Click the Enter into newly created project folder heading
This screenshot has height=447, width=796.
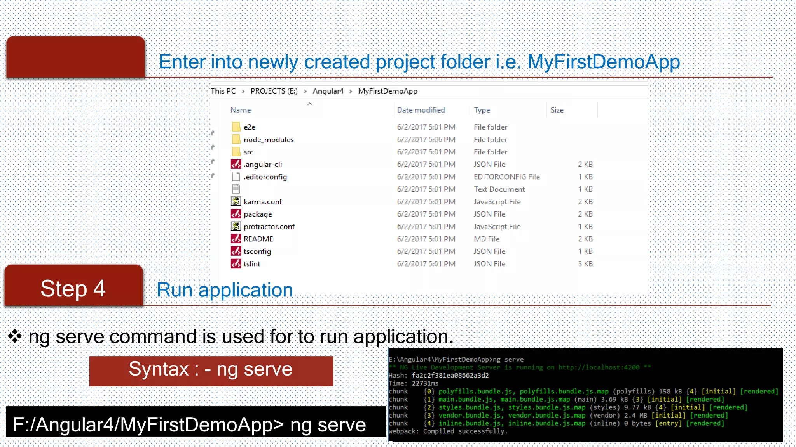click(419, 62)
